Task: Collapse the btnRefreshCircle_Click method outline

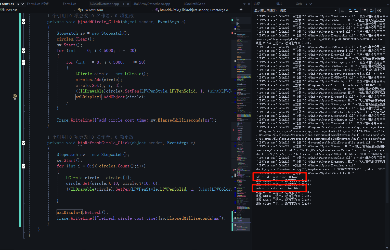Action: pos(23,143)
